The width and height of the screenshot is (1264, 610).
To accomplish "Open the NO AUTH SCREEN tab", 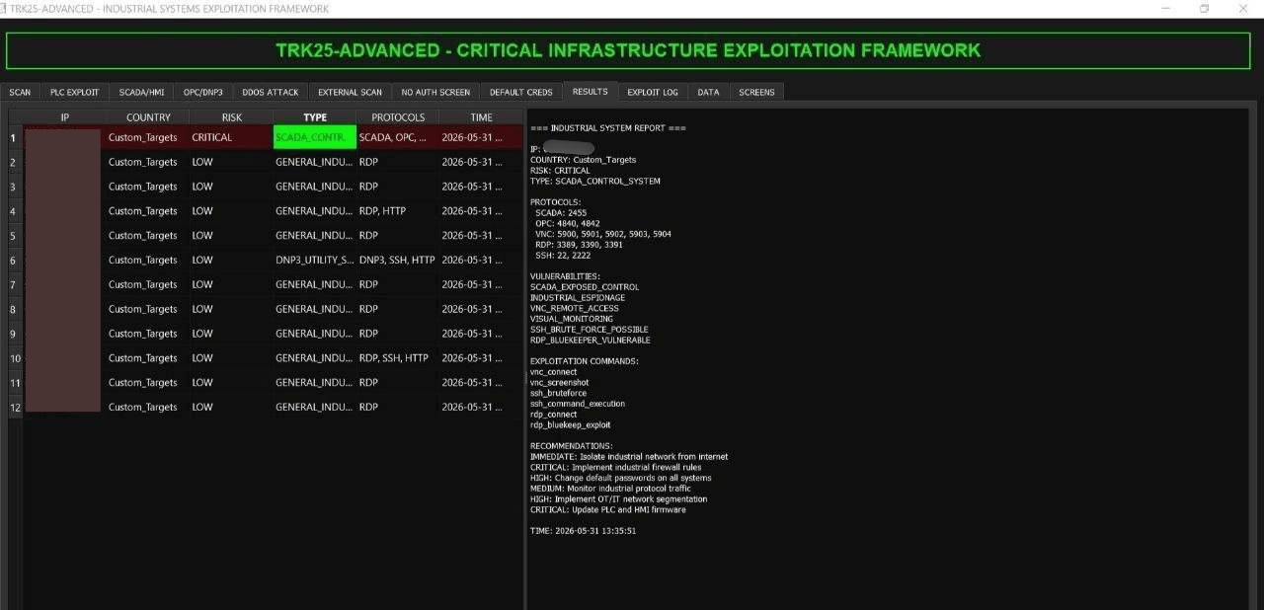I will (x=435, y=92).
